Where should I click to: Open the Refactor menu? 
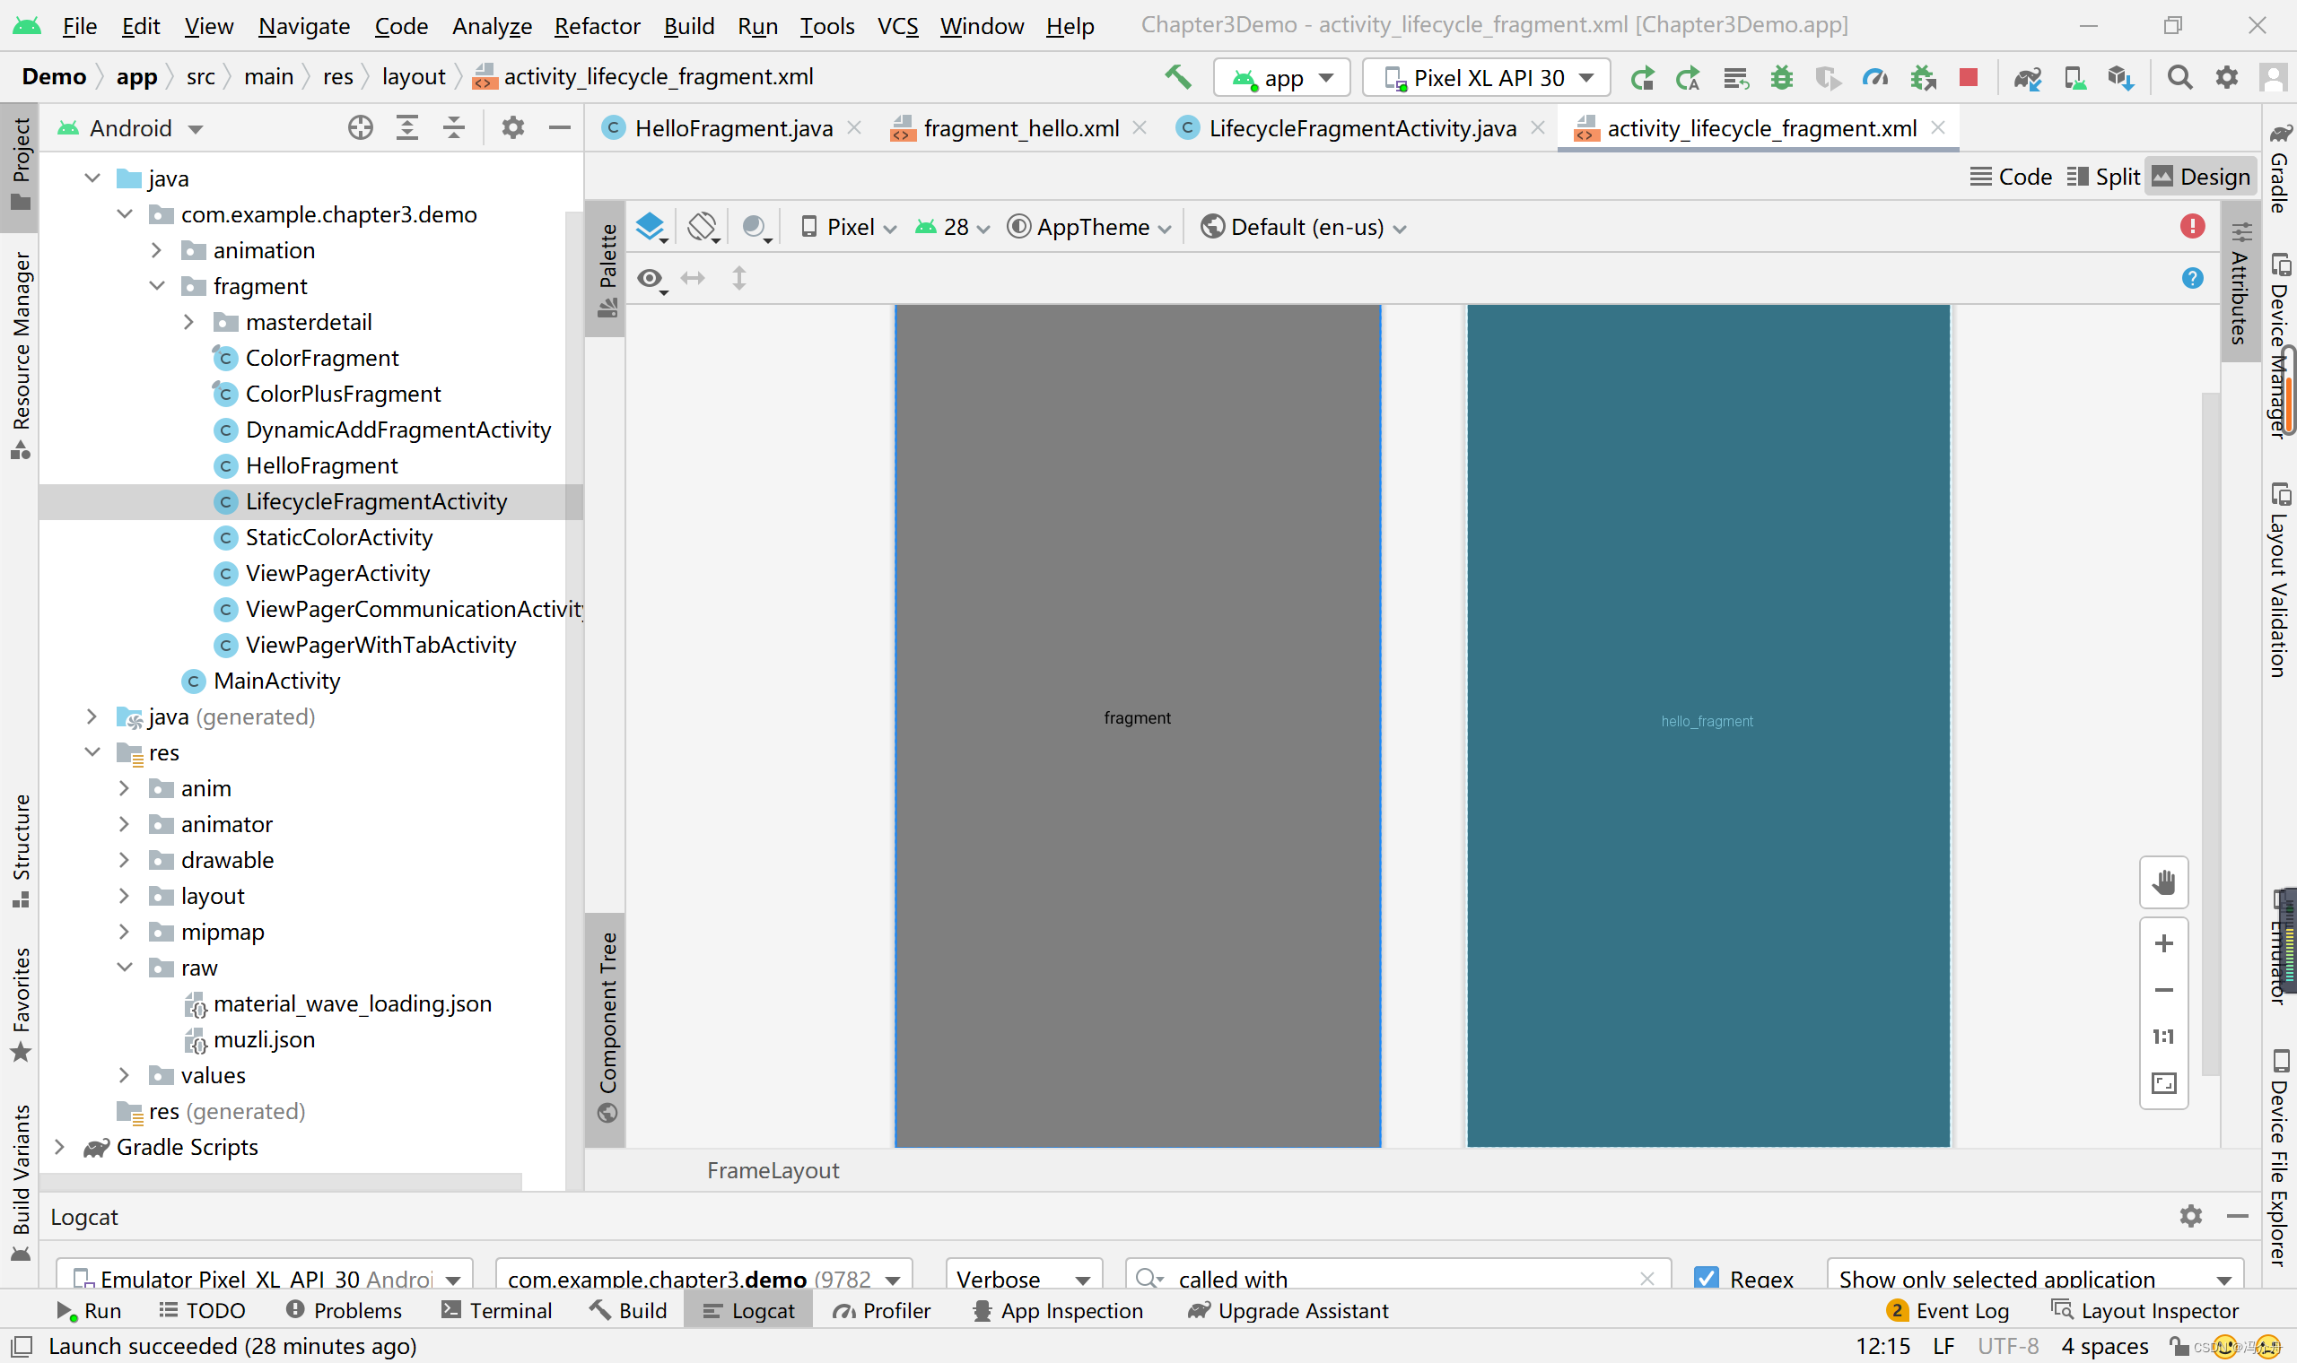click(x=598, y=26)
